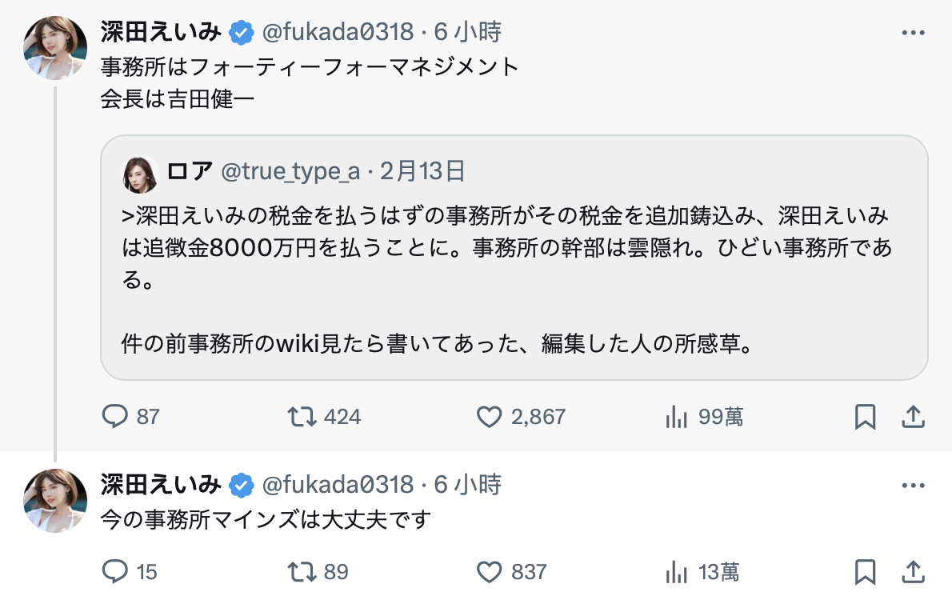
Task: Repost the post with 424 reposts
Action: [302, 417]
